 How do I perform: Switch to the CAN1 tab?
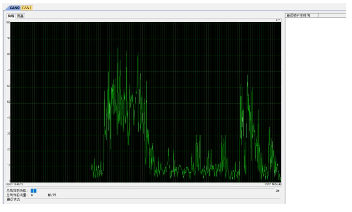pos(27,8)
